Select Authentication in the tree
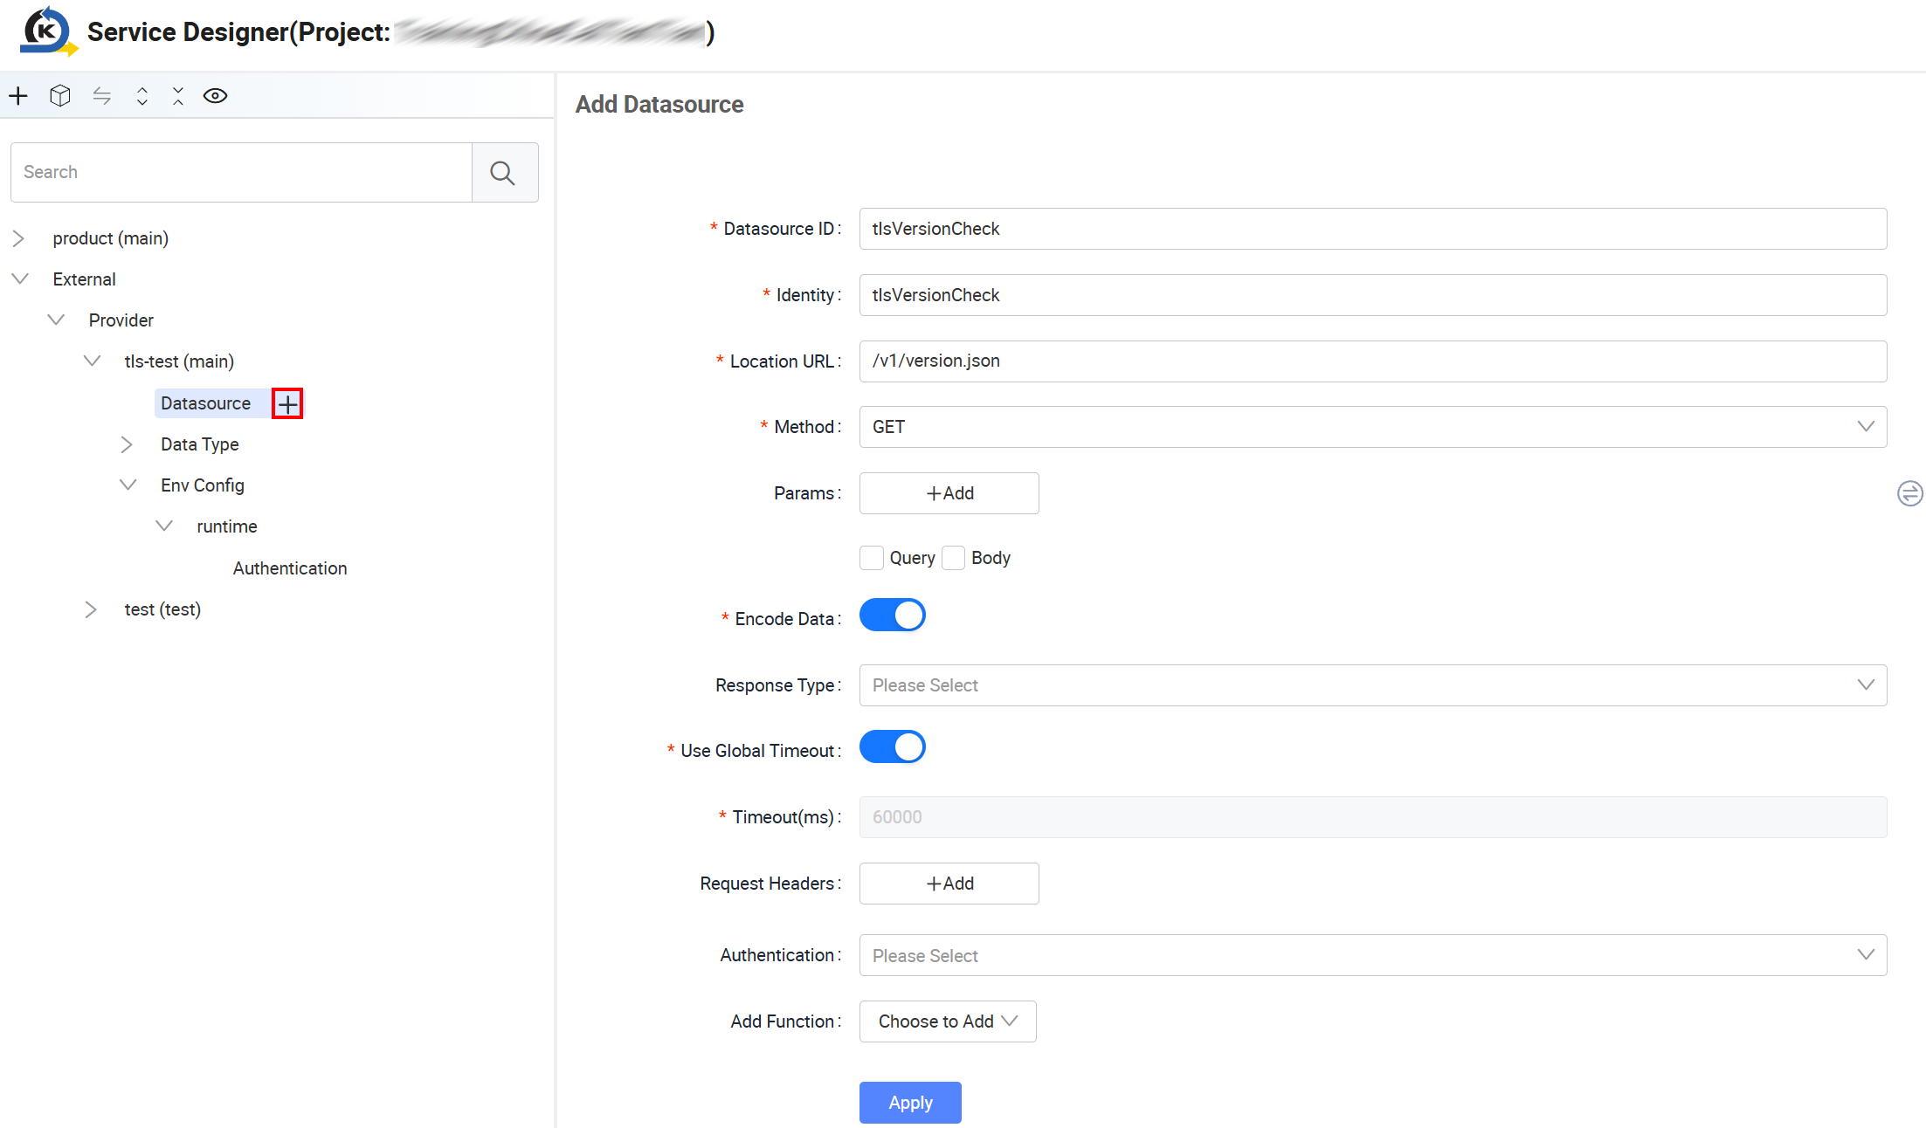Screen dimensions: 1926x1128 coord(290,568)
